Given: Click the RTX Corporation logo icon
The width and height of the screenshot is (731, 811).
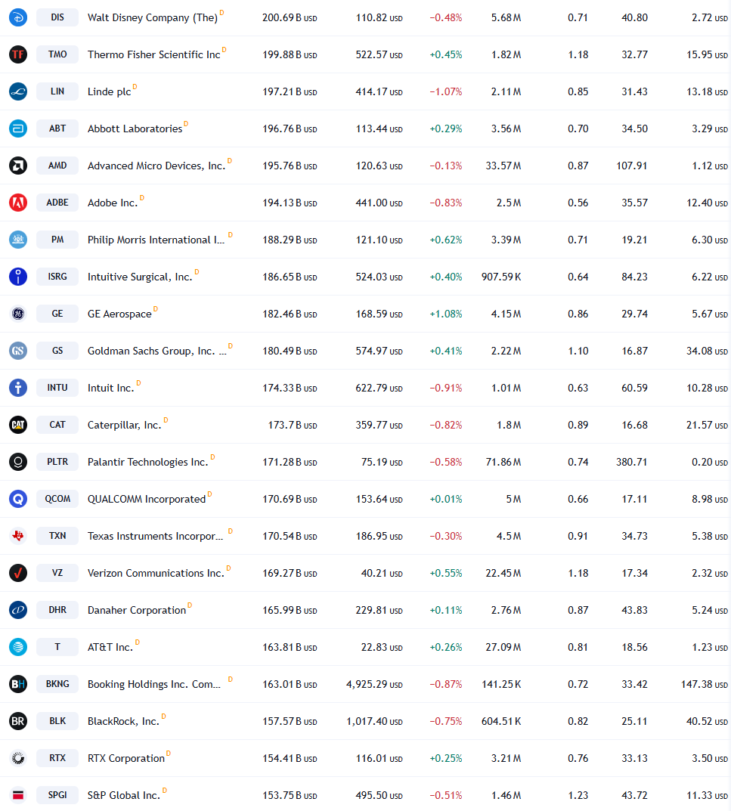Looking at the screenshot, I should point(18,758).
